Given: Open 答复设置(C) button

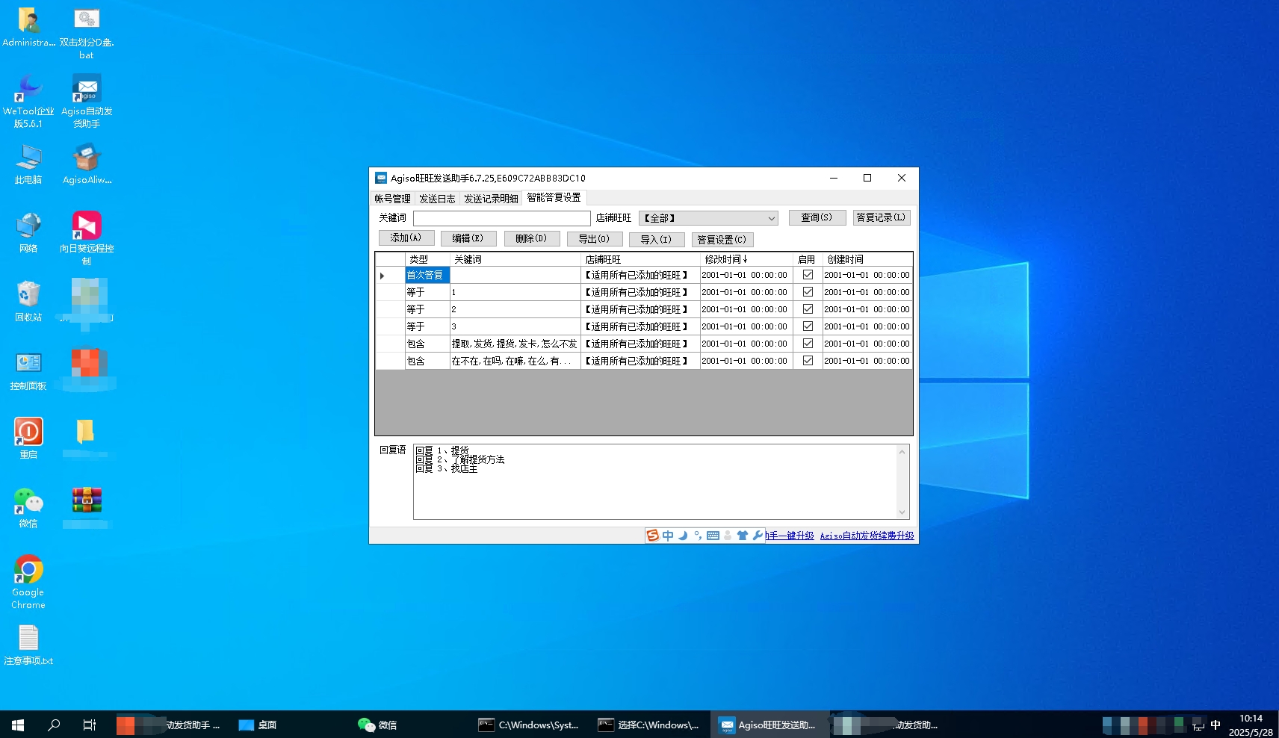Looking at the screenshot, I should tap(722, 240).
